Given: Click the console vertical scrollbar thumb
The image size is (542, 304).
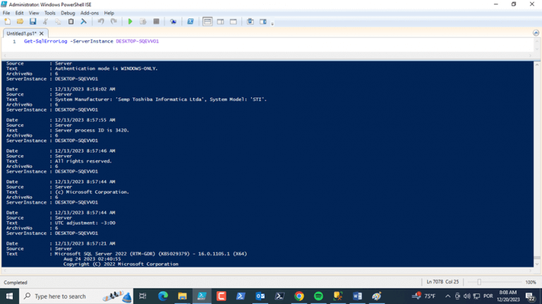Looking at the screenshot, I should [x=537, y=257].
